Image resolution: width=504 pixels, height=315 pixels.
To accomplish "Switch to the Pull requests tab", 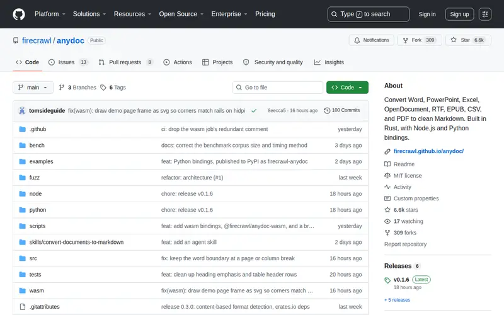I will tap(125, 62).
